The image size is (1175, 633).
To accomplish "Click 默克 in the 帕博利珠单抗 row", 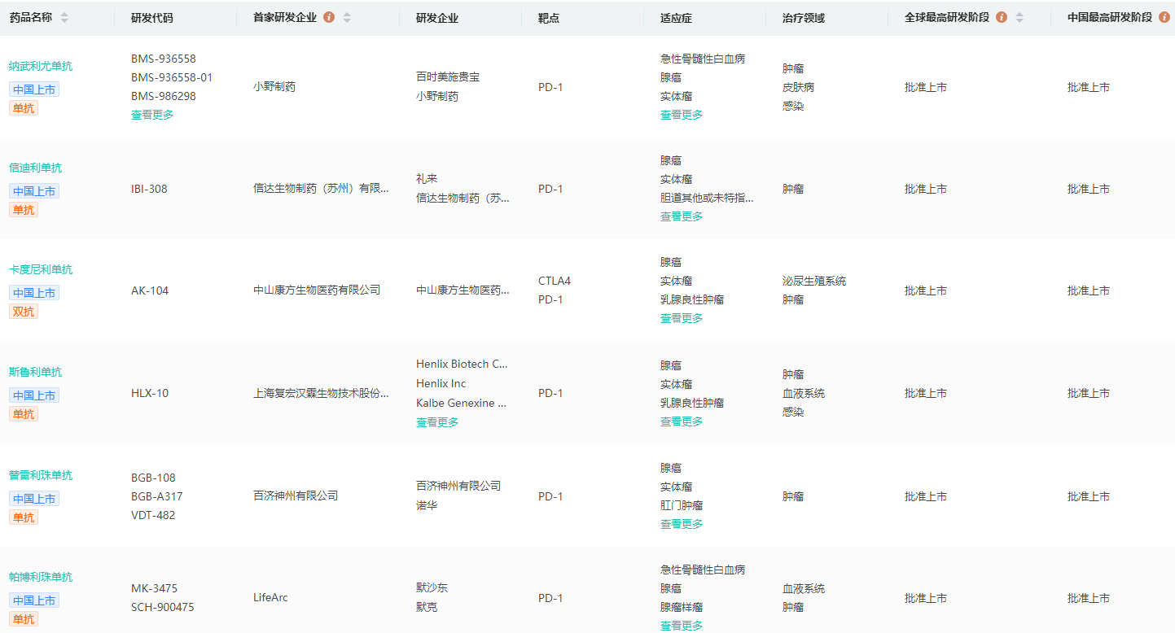I will tap(427, 607).
